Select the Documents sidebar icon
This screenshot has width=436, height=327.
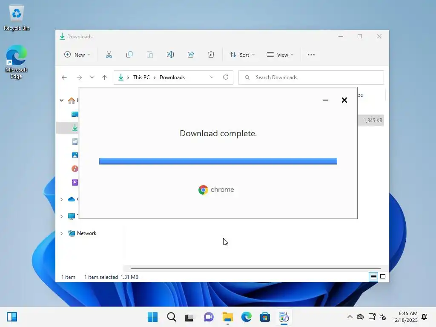tap(75, 141)
